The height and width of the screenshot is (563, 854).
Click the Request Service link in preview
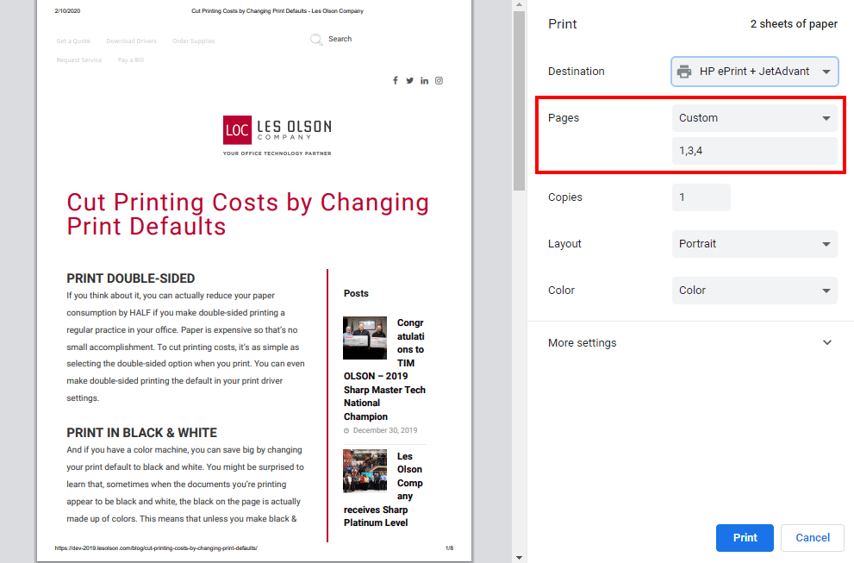click(79, 60)
